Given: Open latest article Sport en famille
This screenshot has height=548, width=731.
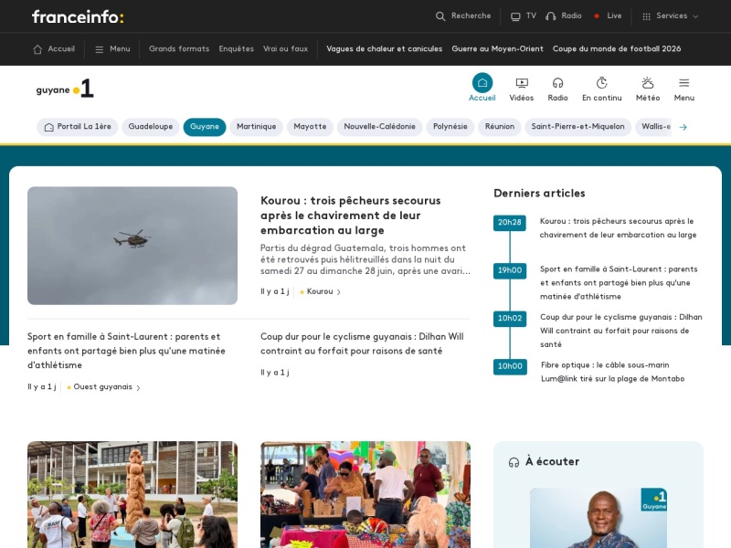Looking at the screenshot, I should (619, 283).
